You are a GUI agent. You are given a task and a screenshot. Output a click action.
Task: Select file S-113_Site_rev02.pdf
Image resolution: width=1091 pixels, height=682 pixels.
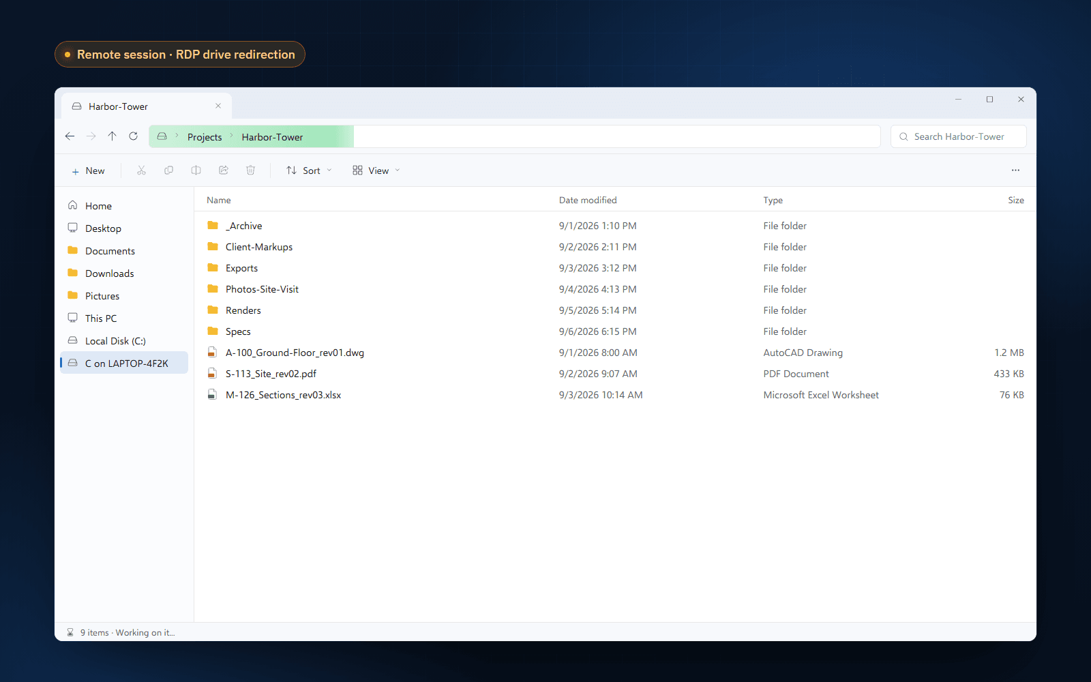(615, 374)
